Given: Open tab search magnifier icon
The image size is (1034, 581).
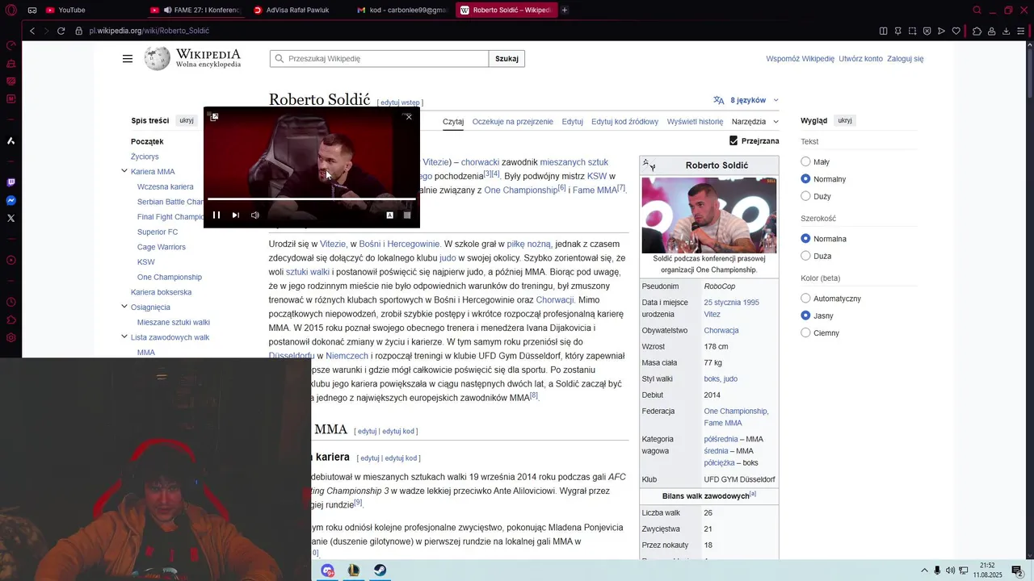Looking at the screenshot, I should point(977,10).
